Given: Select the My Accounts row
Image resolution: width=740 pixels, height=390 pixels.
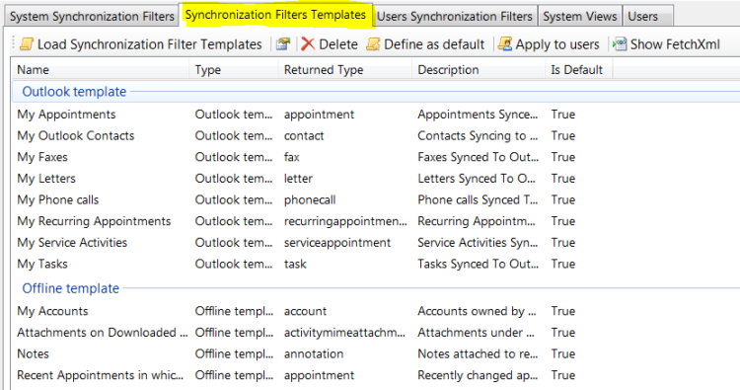Looking at the screenshot, I should tap(376, 311).
